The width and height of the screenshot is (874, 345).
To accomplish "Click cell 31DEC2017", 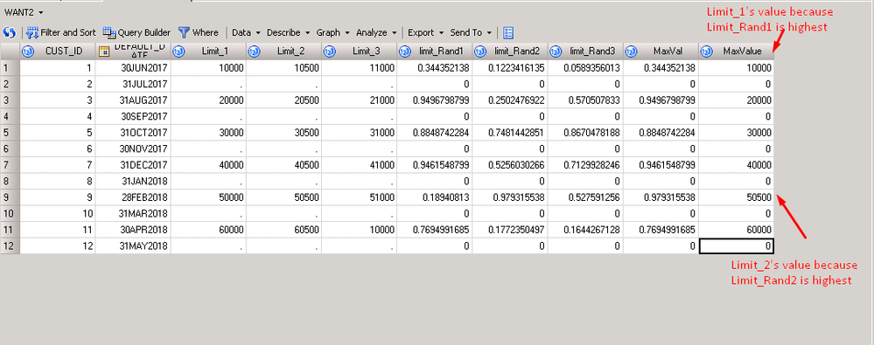I will coord(133,165).
